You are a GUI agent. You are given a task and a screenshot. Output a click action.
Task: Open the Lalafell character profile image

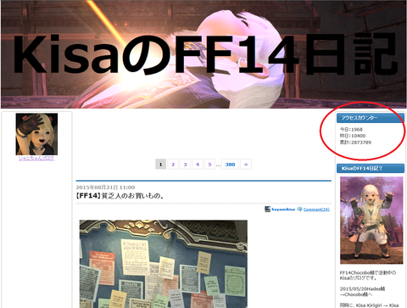371,220
